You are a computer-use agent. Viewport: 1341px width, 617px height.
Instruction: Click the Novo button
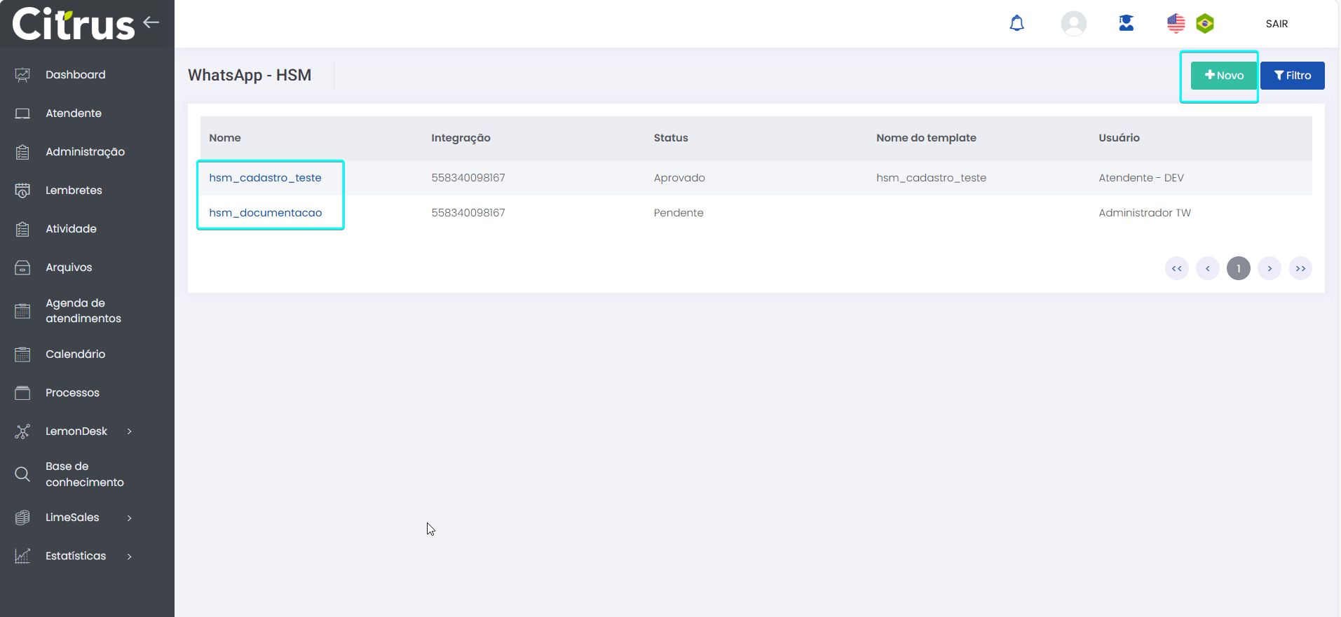[x=1223, y=76]
